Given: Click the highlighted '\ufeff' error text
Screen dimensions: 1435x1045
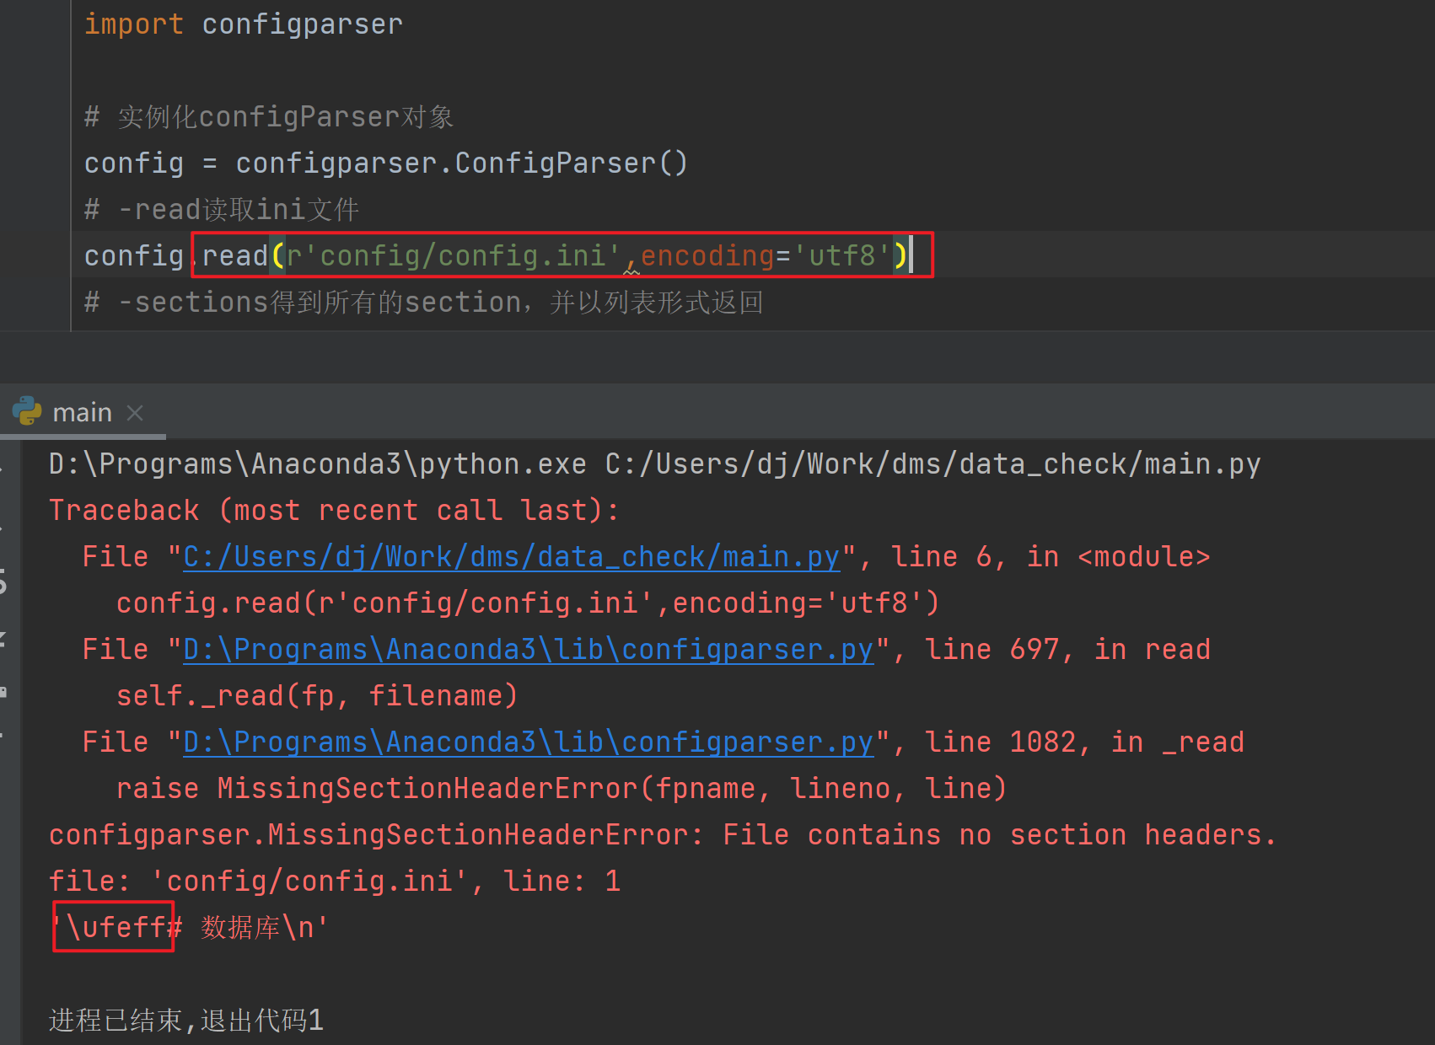Looking at the screenshot, I should pos(112,925).
